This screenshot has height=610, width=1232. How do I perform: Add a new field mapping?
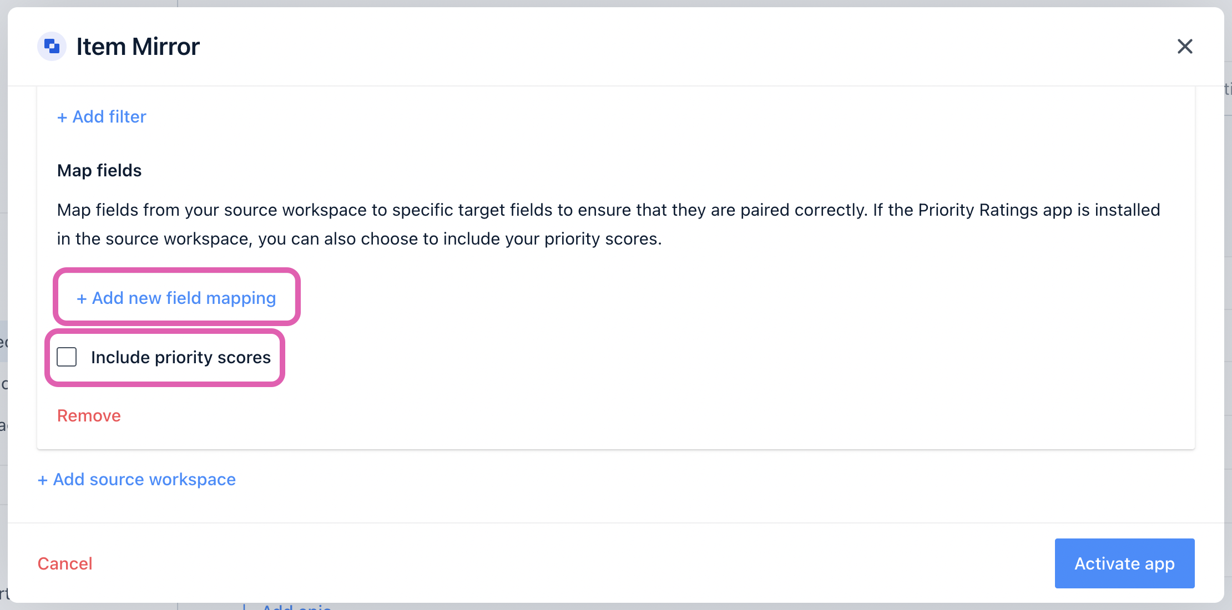[x=176, y=298]
